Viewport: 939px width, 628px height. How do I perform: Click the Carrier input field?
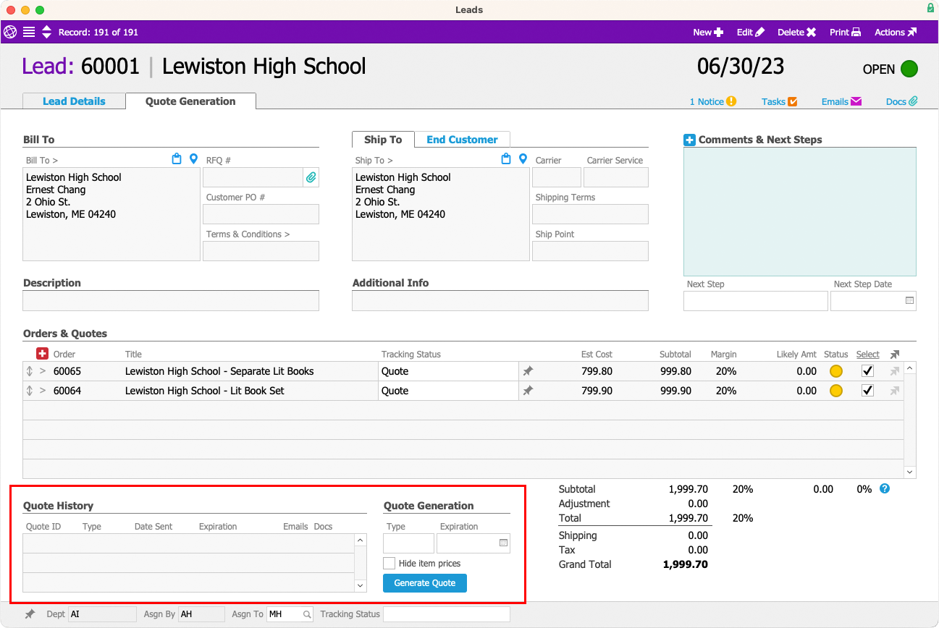557,177
